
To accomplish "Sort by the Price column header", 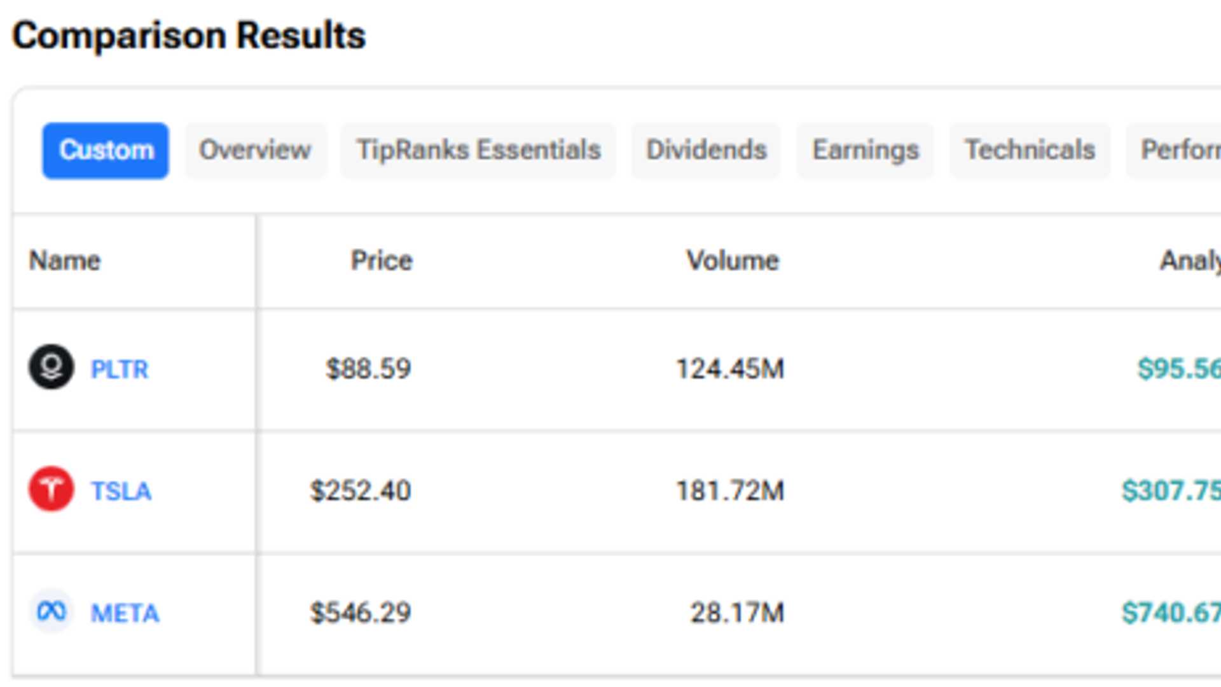I will pos(381,260).
